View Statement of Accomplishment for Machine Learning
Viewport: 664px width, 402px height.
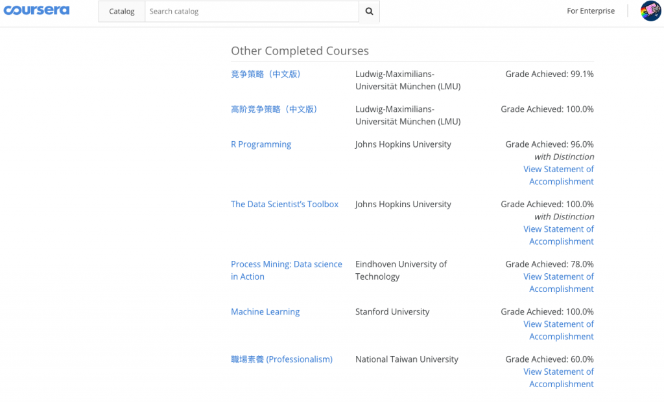click(x=558, y=330)
